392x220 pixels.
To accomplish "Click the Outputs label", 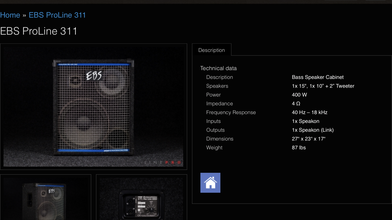I will point(215,130).
